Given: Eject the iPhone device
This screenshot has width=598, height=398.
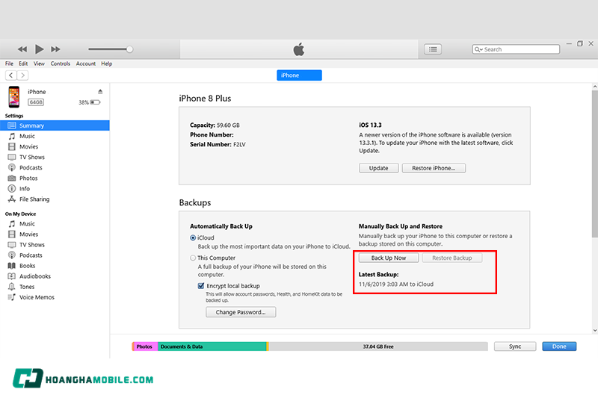Looking at the screenshot, I should coord(100,92).
